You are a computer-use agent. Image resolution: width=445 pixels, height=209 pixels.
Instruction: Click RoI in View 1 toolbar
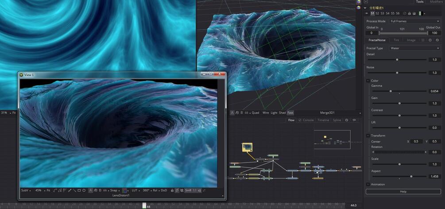click(x=155, y=190)
